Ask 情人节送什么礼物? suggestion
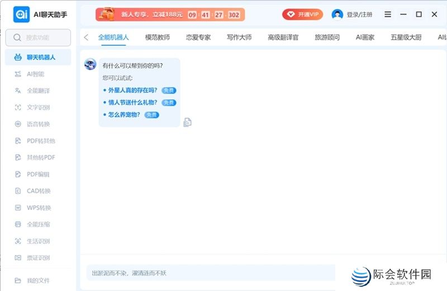This screenshot has height=291, width=447. click(132, 102)
